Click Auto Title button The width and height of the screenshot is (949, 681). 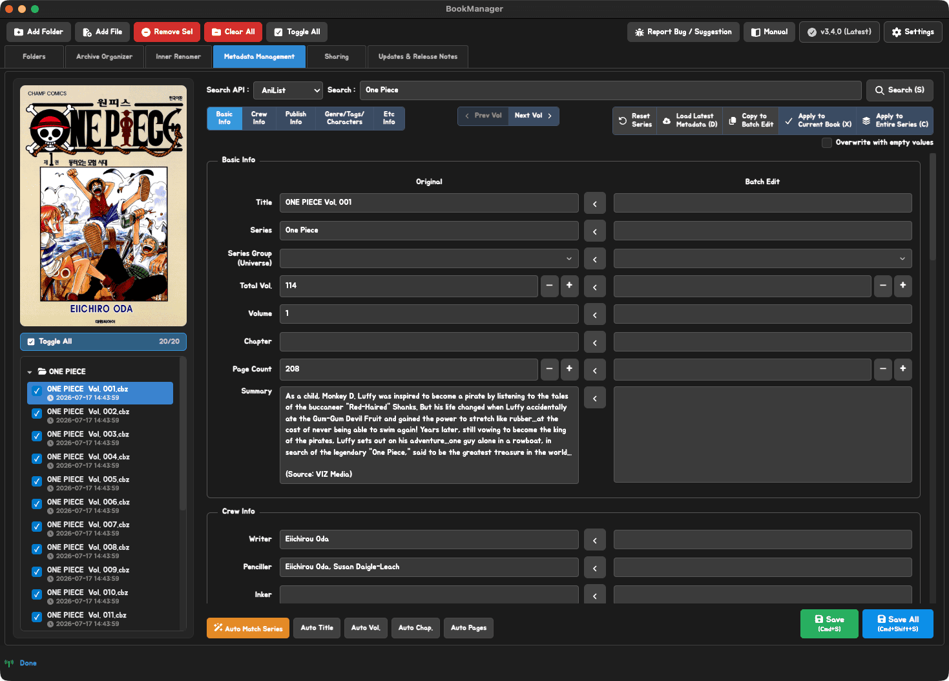[317, 628]
